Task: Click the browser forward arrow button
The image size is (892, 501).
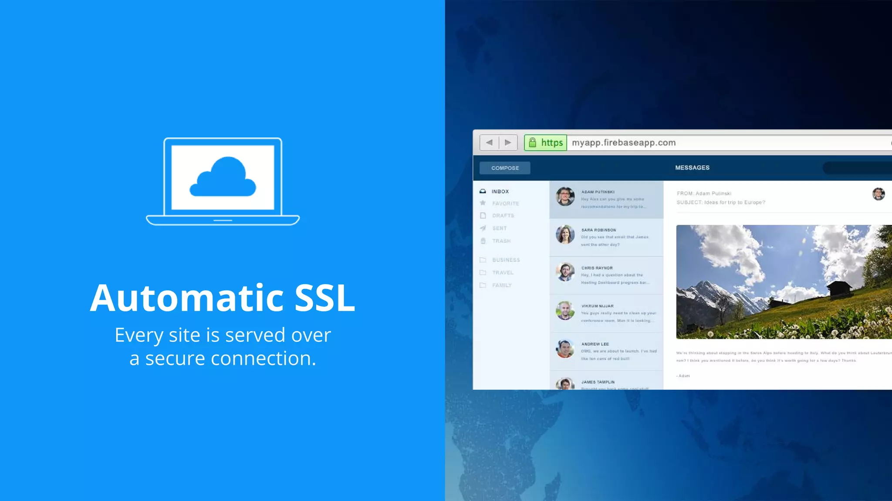Action: click(508, 143)
